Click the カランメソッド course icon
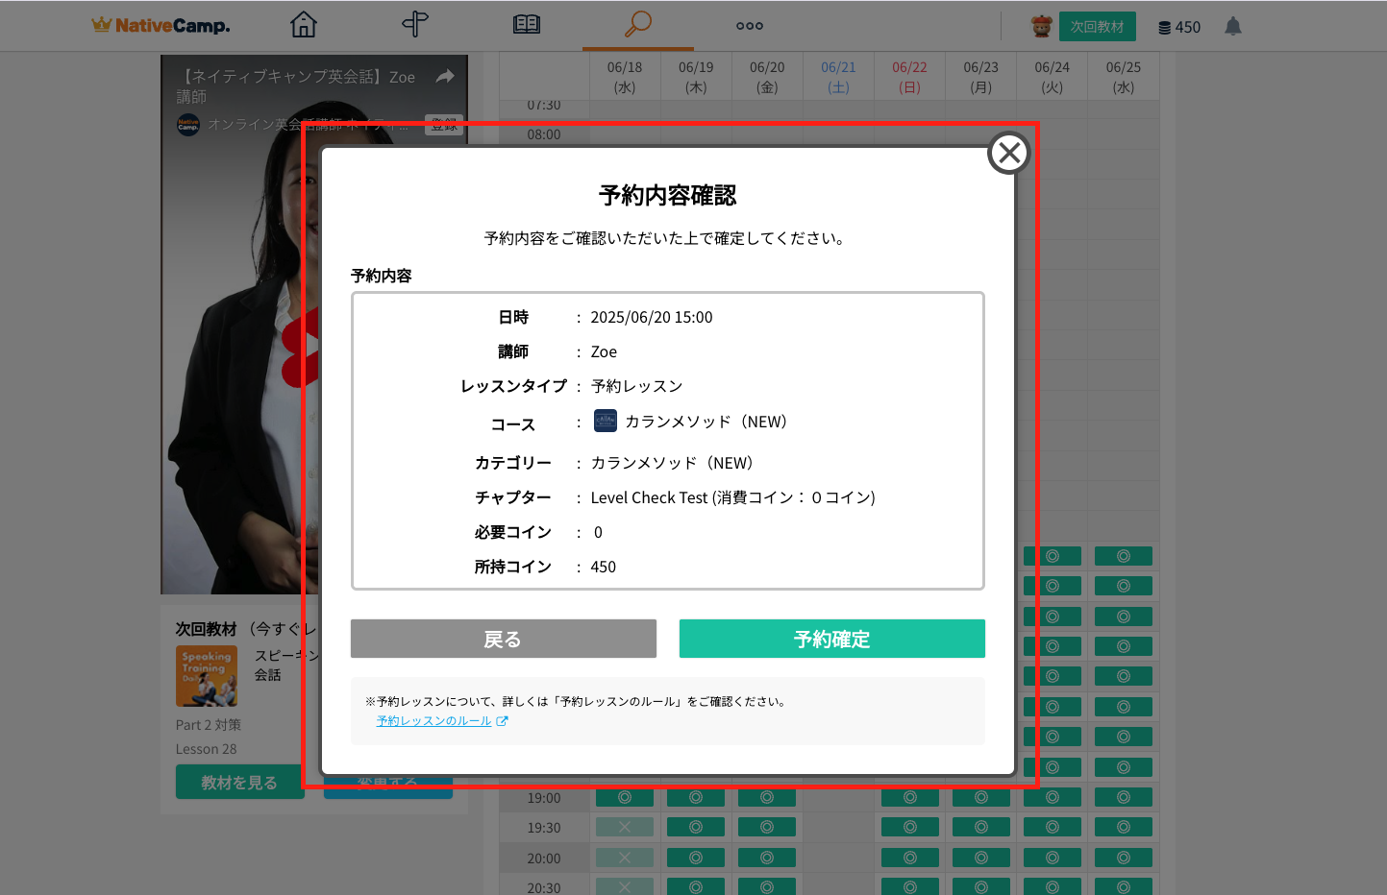 point(606,422)
